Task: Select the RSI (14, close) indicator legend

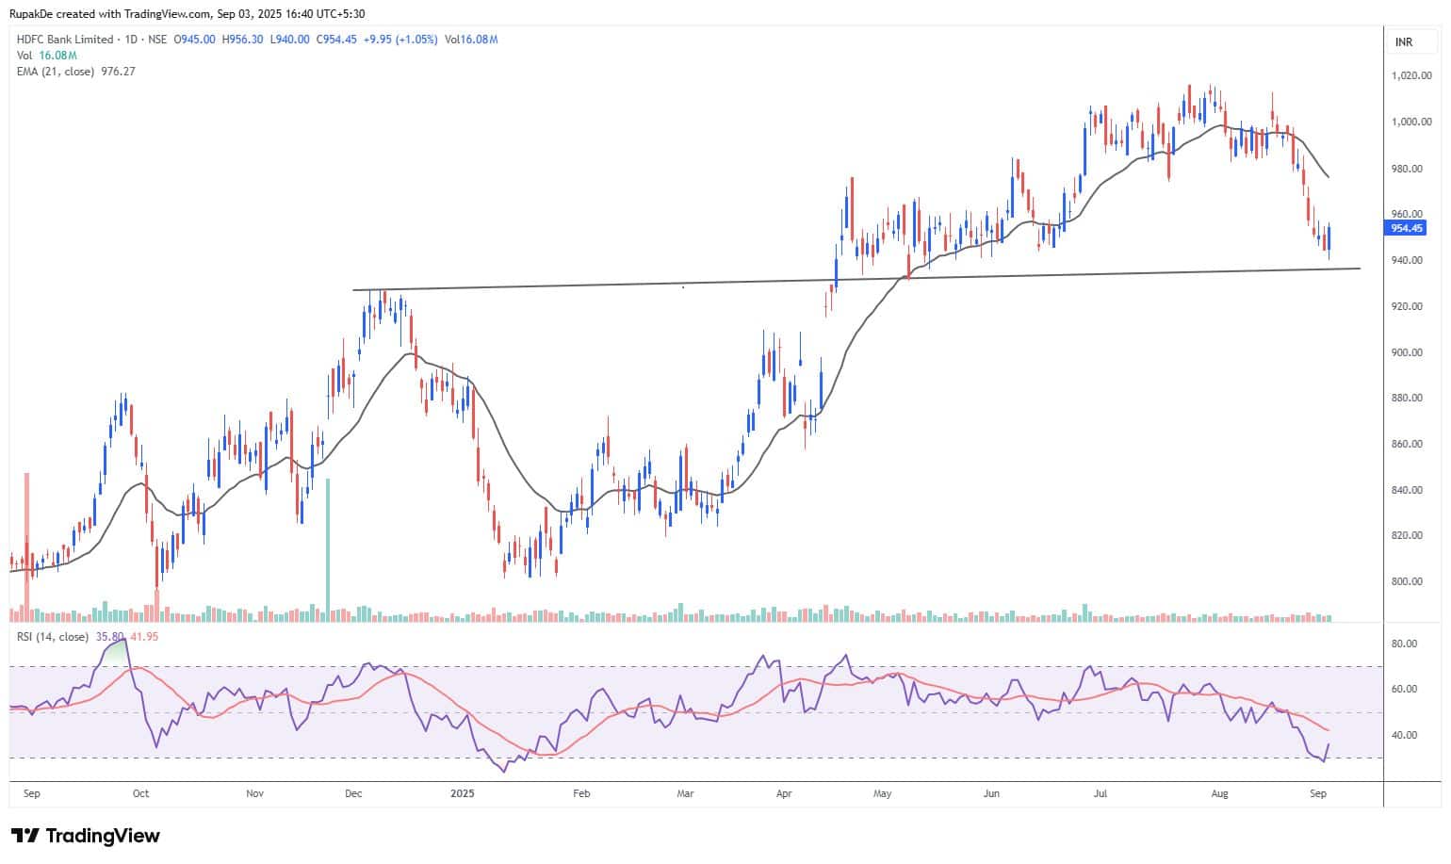Action: 53,637
